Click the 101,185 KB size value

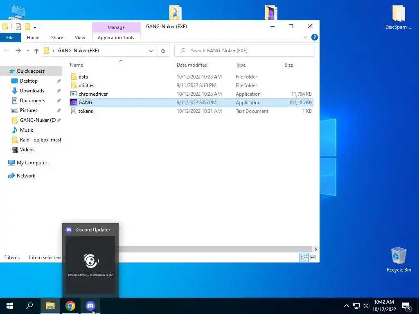(x=300, y=103)
